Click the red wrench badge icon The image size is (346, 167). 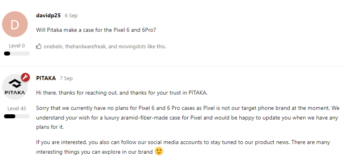pyautogui.click(x=25, y=77)
